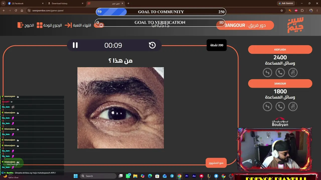Screen dimensions: 321x180
Task: Open Microsoft Edge from the taskbar
Action: click(x=150, y=176)
